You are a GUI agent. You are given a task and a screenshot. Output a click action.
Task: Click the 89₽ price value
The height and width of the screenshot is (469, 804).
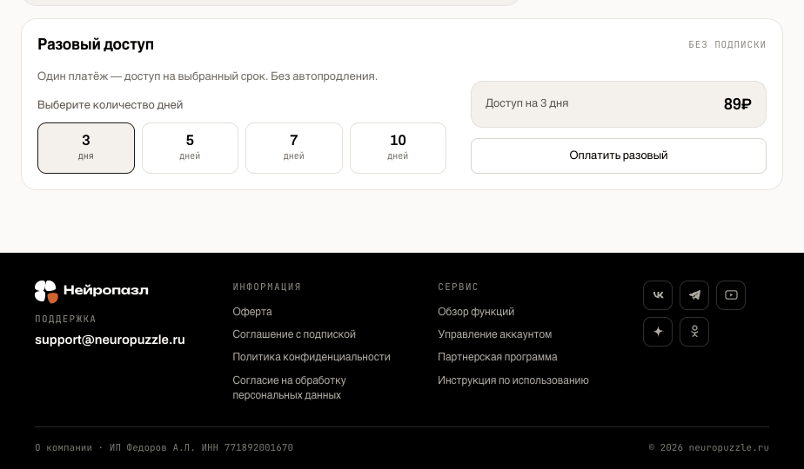click(x=737, y=104)
